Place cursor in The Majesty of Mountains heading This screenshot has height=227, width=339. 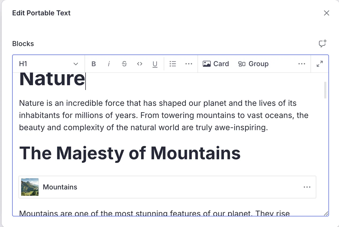click(130, 153)
